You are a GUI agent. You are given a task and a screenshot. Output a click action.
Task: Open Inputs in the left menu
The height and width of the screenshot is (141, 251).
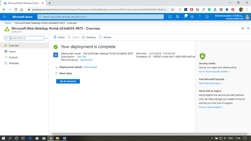click(24, 51)
